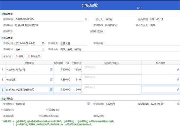
Task: Click the 评标得分 cell showing 92.0
Action: (x=76, y=69)
